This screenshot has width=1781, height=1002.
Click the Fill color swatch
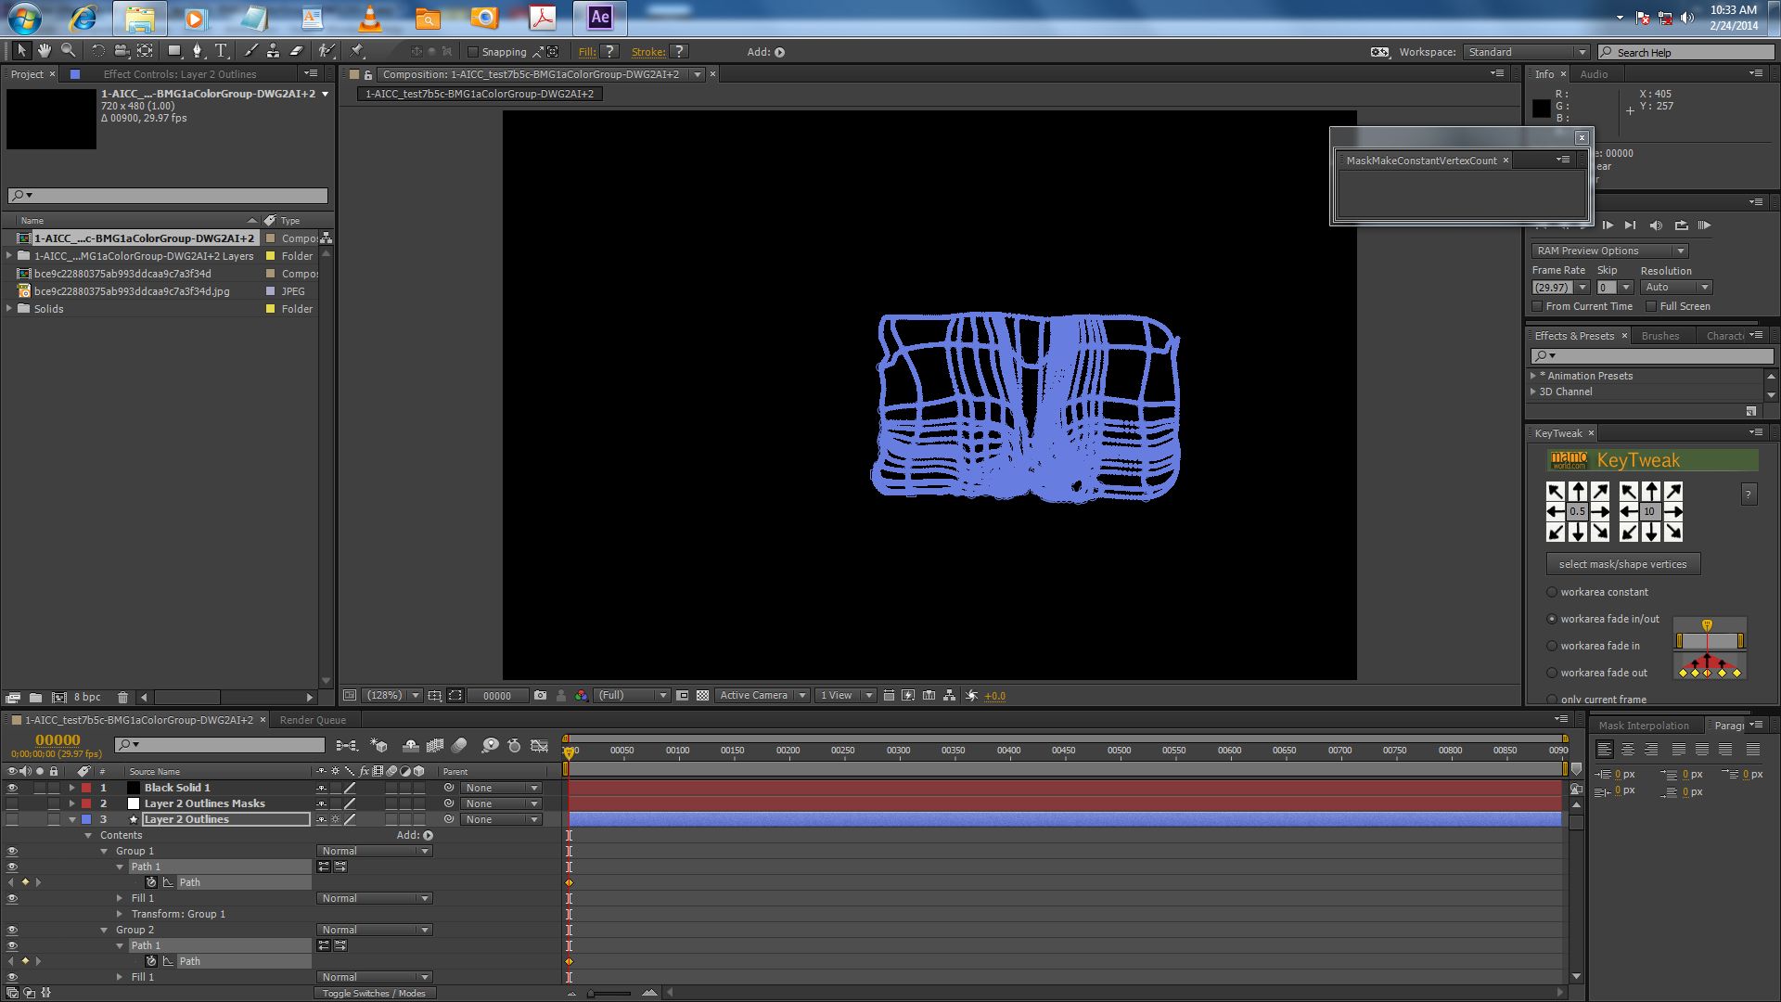click(x=609, y=52)
